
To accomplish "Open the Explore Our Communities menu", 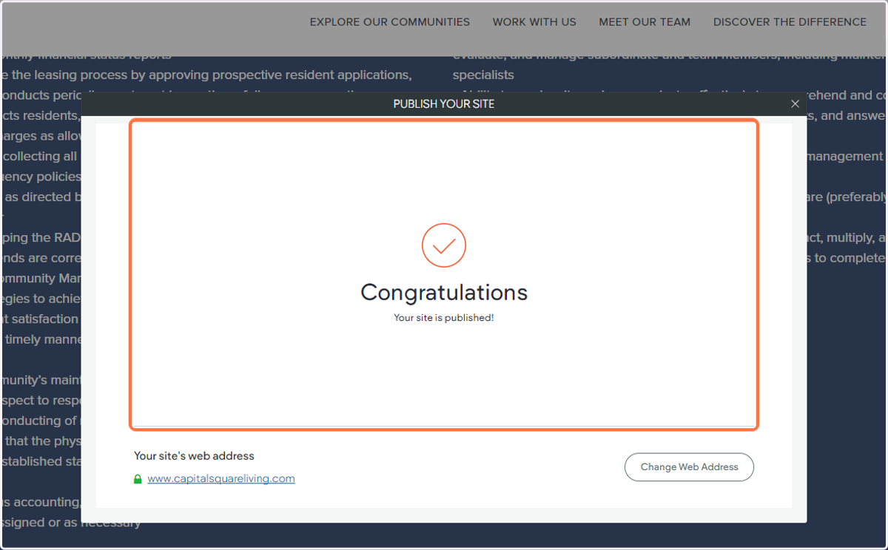I will [x=389, y=22].
